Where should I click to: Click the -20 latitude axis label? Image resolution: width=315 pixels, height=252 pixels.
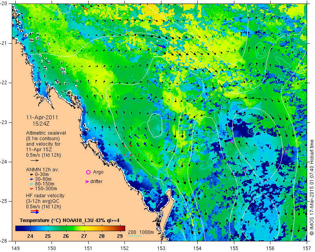tap(4, 4)
